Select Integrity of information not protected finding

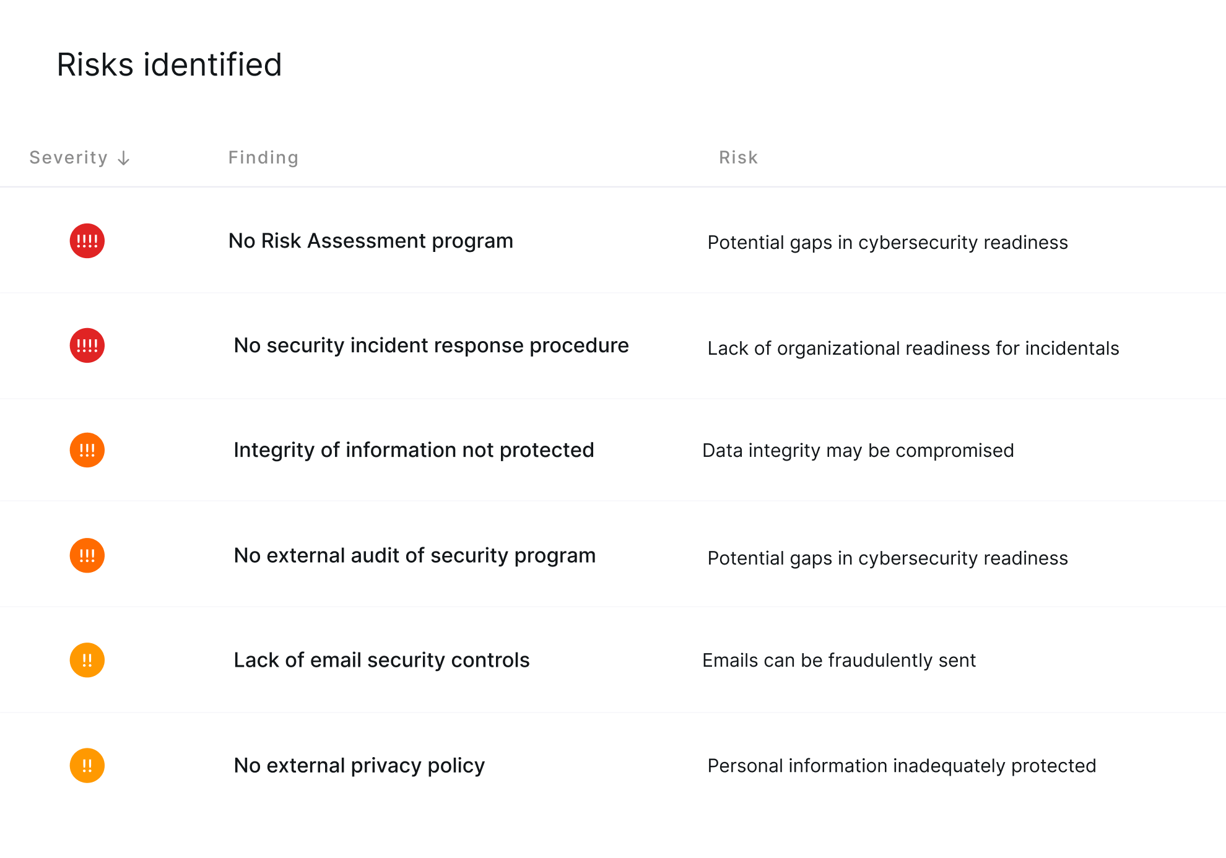click(414, 450)
